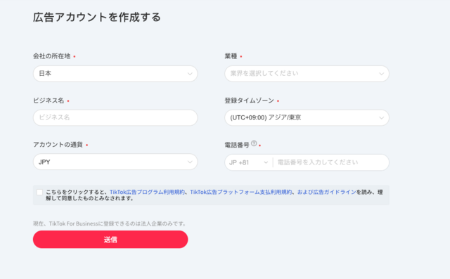Open the および広告ガイドライン link

point(326,192)
